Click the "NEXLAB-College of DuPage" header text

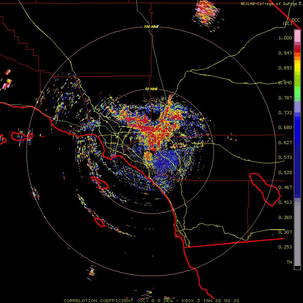click(x=269, y=4)
